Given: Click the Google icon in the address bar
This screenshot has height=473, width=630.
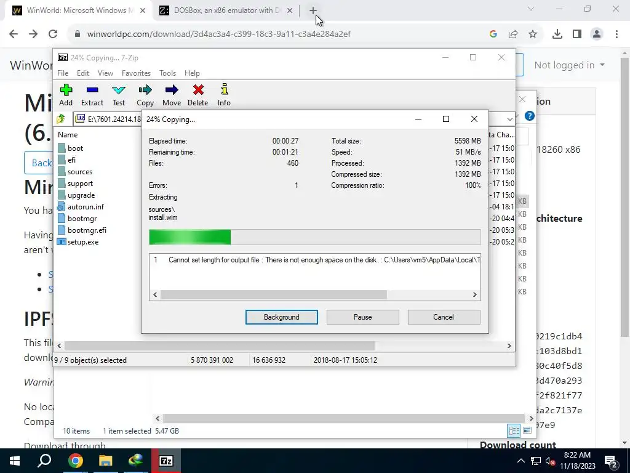Looking at the screenshot, I should pos(493,34).
